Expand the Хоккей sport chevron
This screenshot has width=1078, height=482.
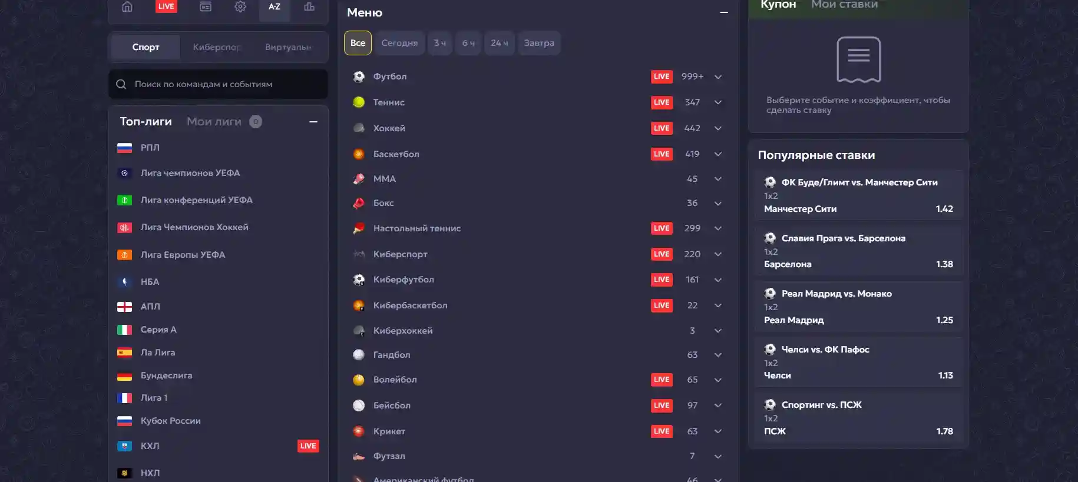pyautogui.click(x=718, y=128)
